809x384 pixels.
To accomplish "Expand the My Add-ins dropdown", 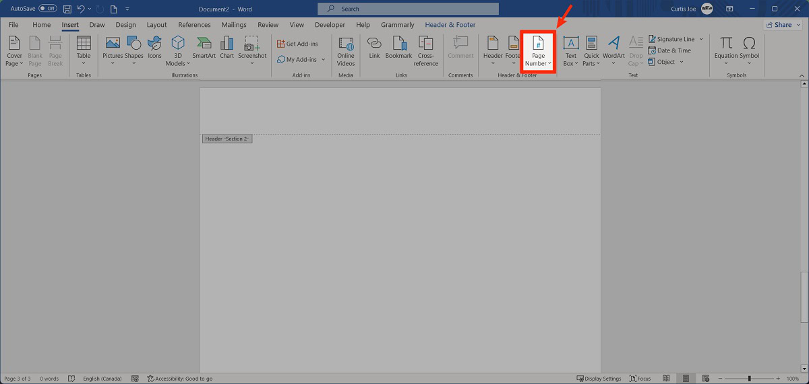I will [324, 60].
